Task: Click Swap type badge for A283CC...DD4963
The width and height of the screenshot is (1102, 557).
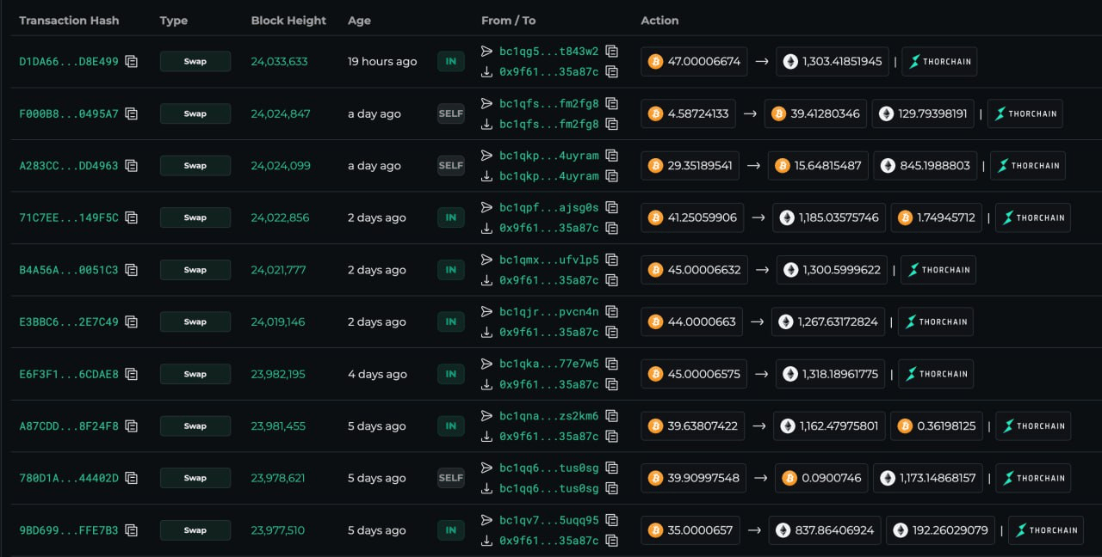Action: point(195,166)
